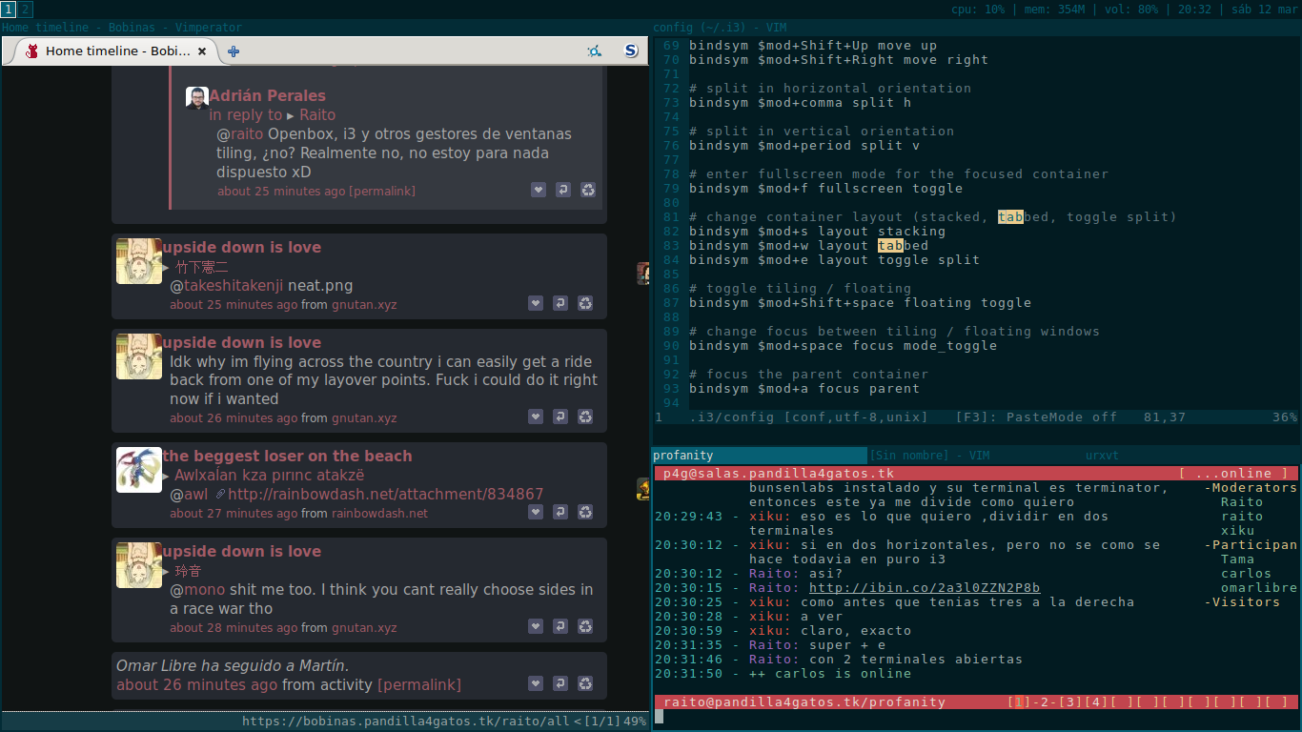This screenshot has height=732, width=1302.
Task: Favorite Adrián Perales' reply with the heart icon
Action: 539,190
